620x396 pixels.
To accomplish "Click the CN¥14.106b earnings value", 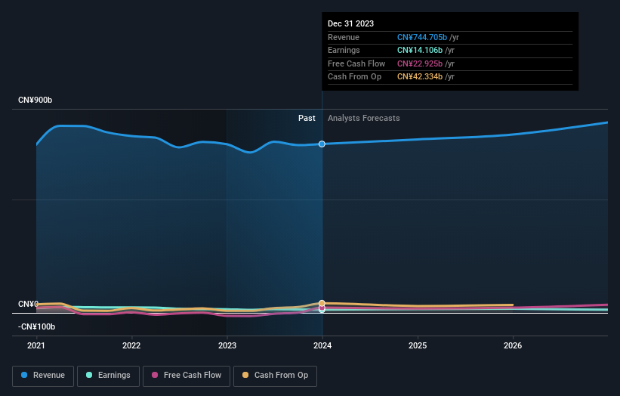I will click(x=420, y=50).
